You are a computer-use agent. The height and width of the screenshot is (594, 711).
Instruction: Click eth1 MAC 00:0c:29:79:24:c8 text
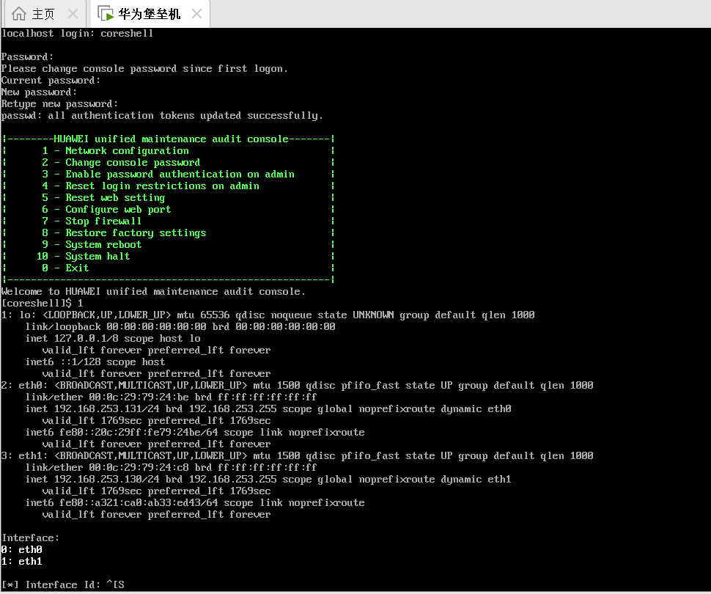(139, 467)
